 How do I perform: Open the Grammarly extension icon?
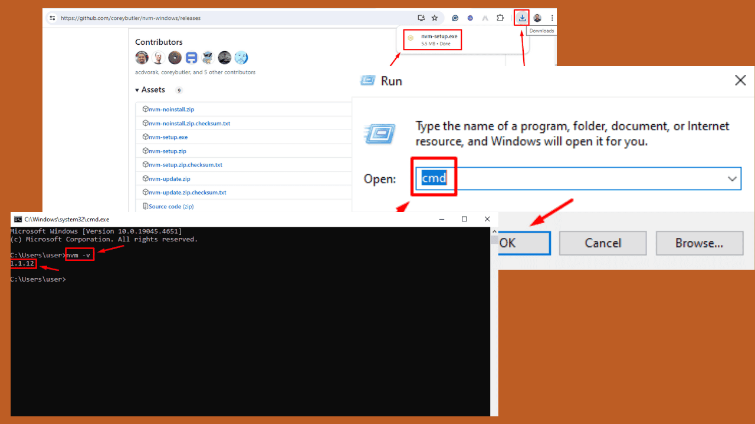tap(456, 18)
